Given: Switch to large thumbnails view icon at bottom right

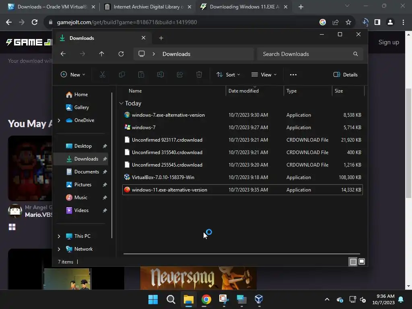Looking at the screenshot, I should click(x=362, y=262).
